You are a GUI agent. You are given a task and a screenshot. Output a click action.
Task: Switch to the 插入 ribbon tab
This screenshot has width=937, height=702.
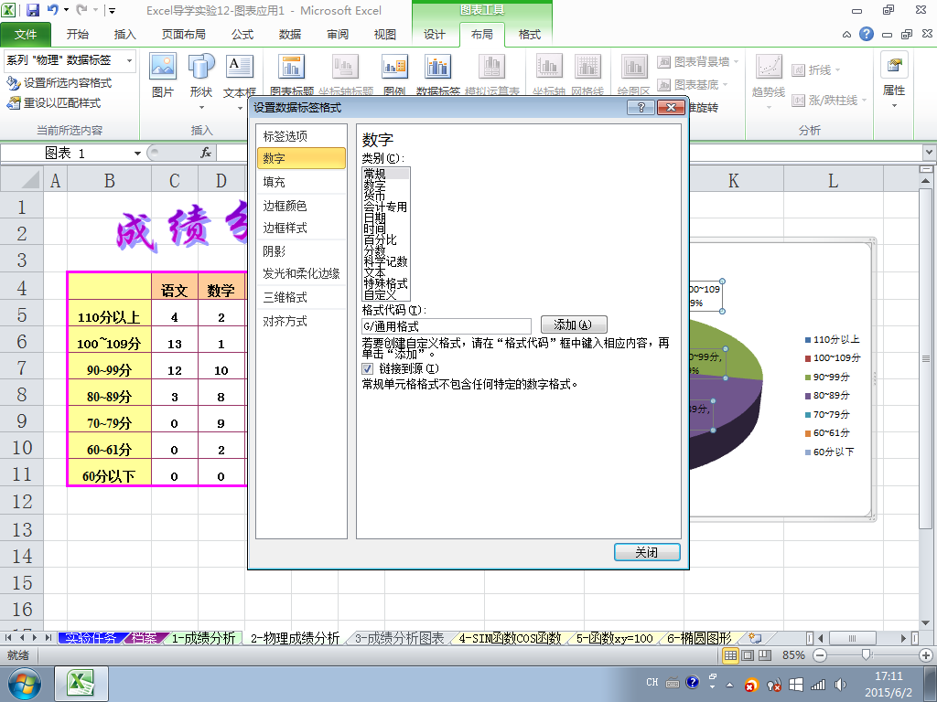pyautogui.click(x=124, y=35)
